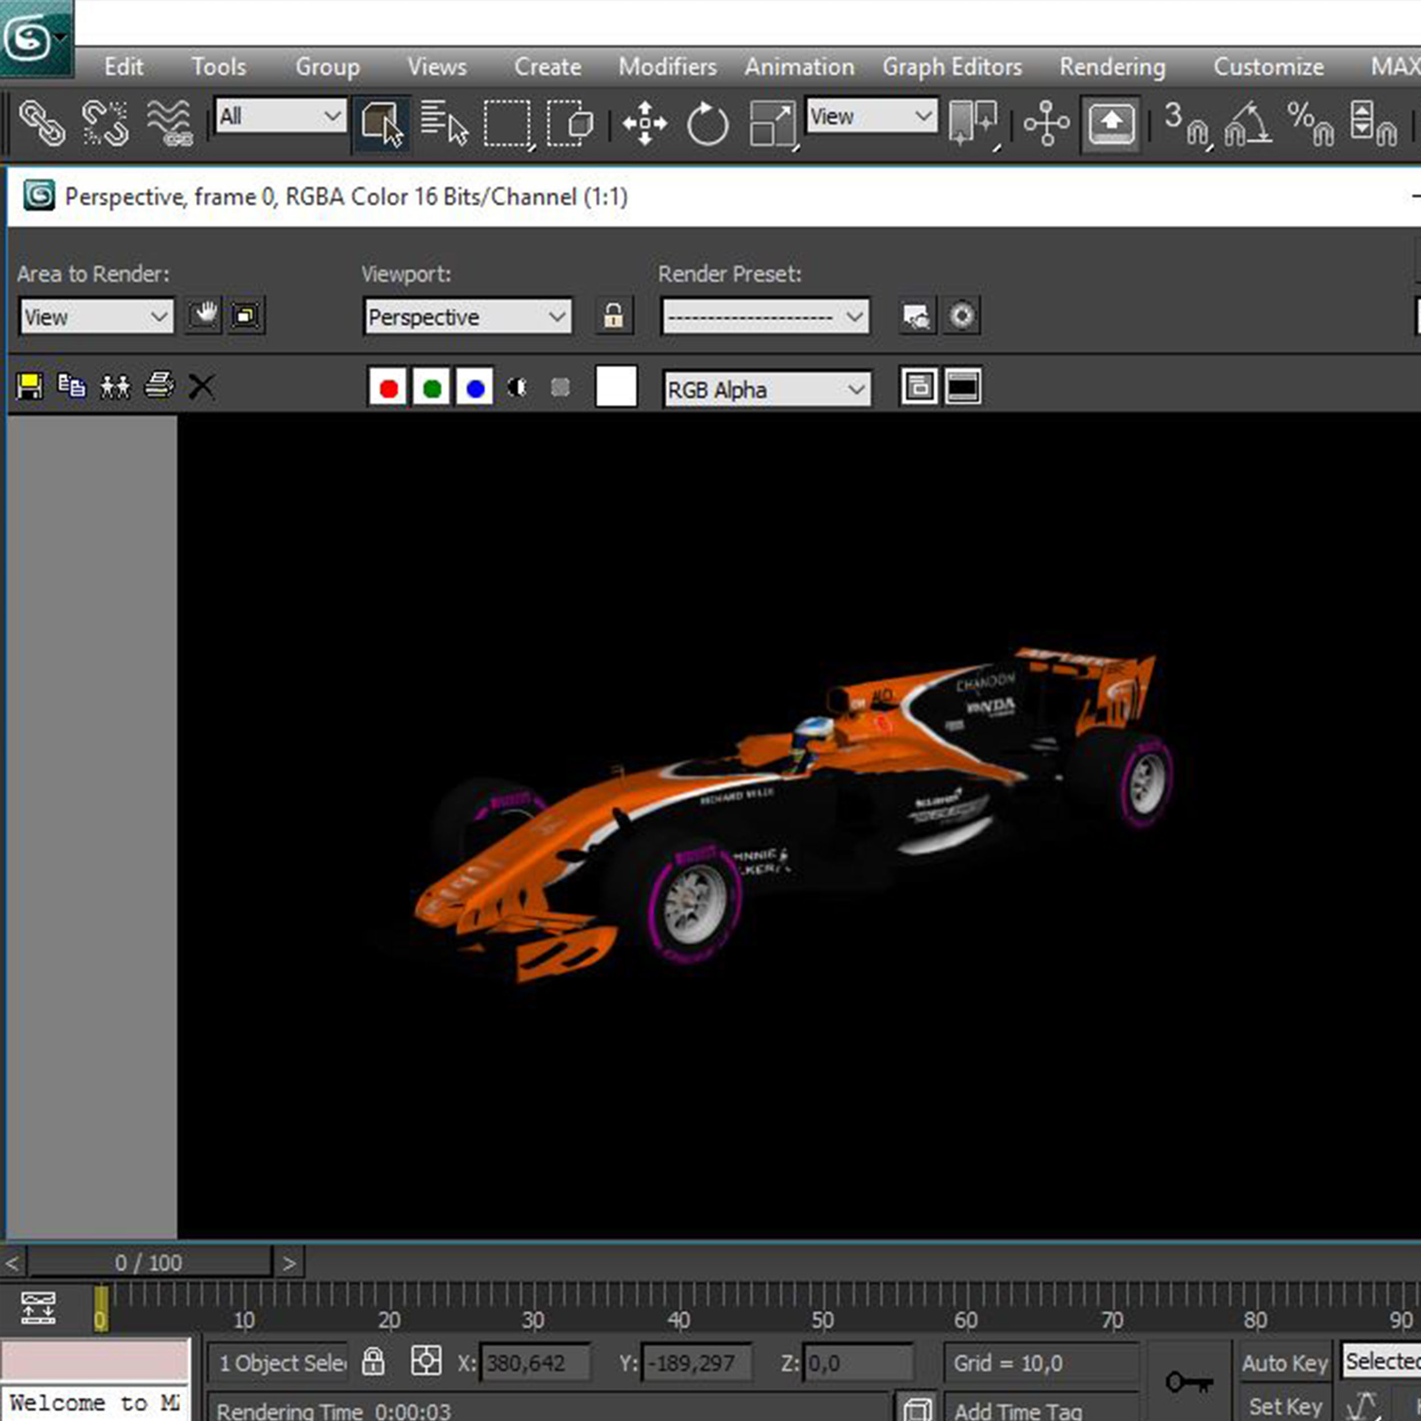Open the Views menu

(x=437, y=67)
